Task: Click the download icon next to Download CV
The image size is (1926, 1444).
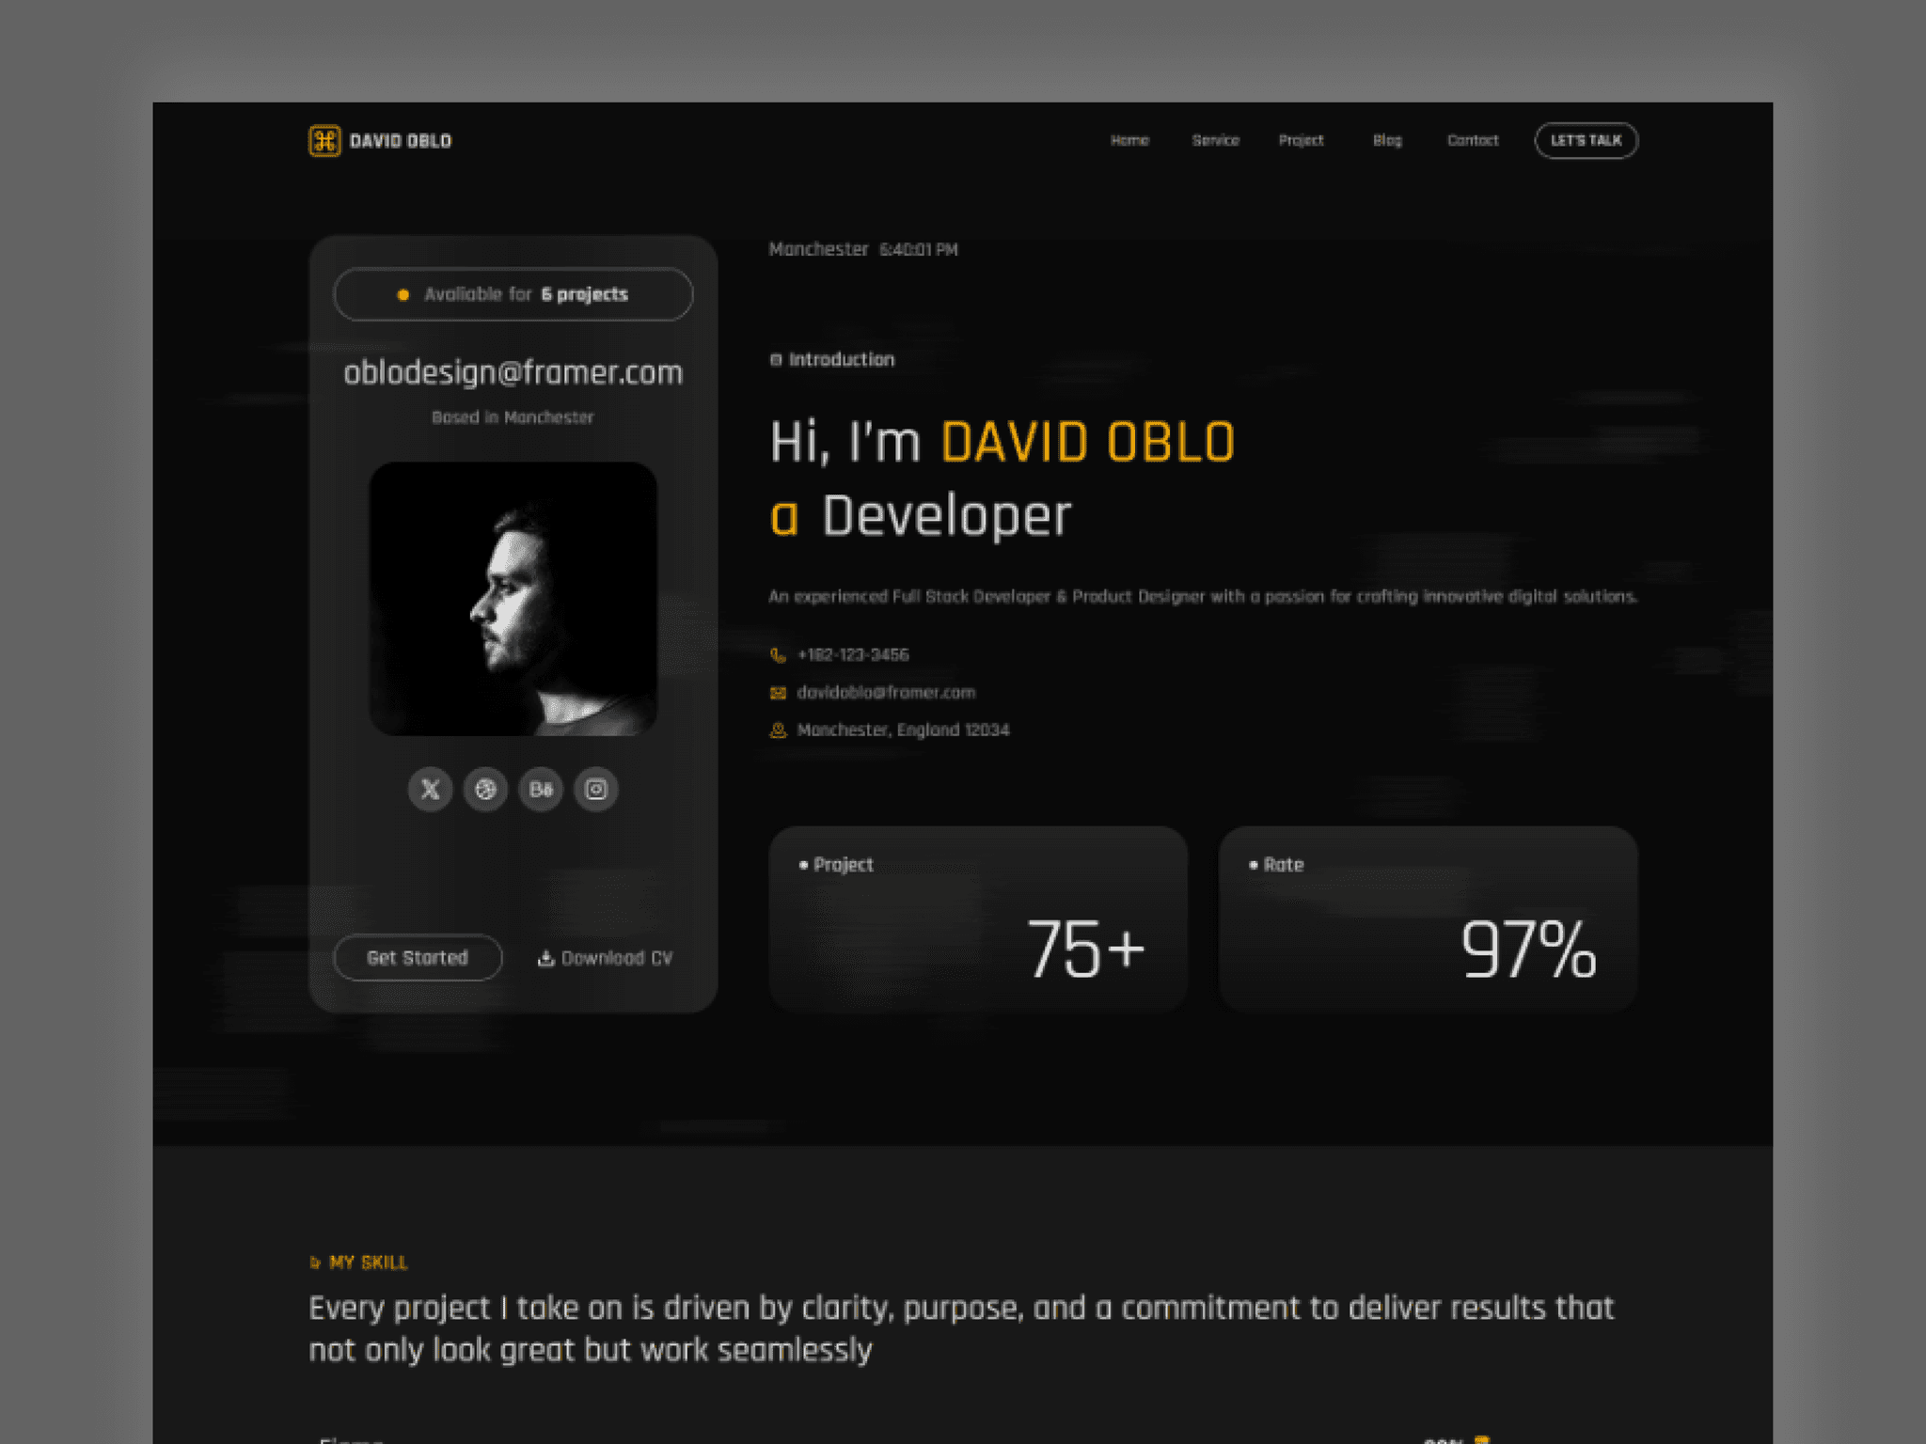Action: [545, 958]
